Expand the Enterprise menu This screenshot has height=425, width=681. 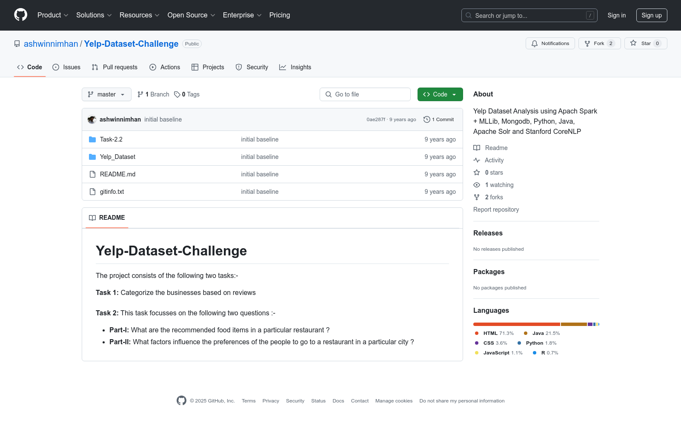(x=242, y=15)
